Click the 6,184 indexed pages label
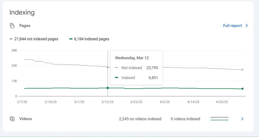This screenshot has height=137, width=259. [x=92, y=39]
